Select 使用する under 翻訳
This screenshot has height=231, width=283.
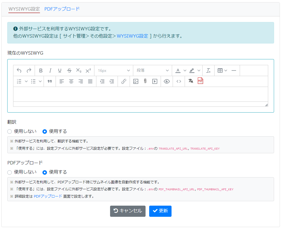pyautogui.click(x=45, y=131)
